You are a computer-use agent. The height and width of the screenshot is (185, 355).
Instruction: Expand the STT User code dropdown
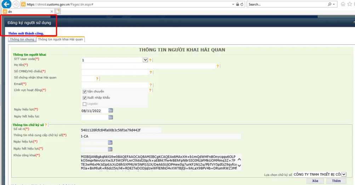(x=145, y=60)
